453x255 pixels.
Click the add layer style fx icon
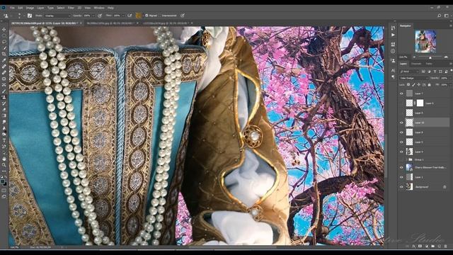413,246
